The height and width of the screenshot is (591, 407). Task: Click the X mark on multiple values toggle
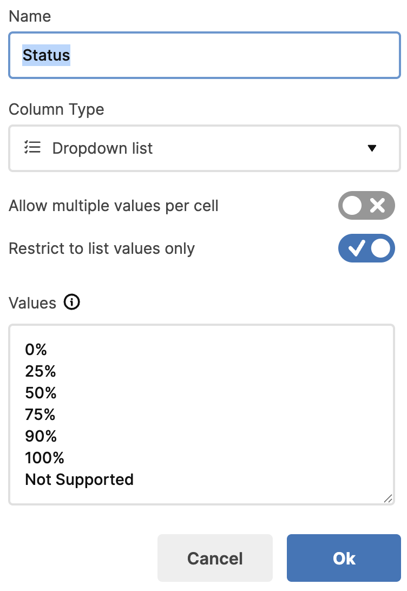pos(378,206)
